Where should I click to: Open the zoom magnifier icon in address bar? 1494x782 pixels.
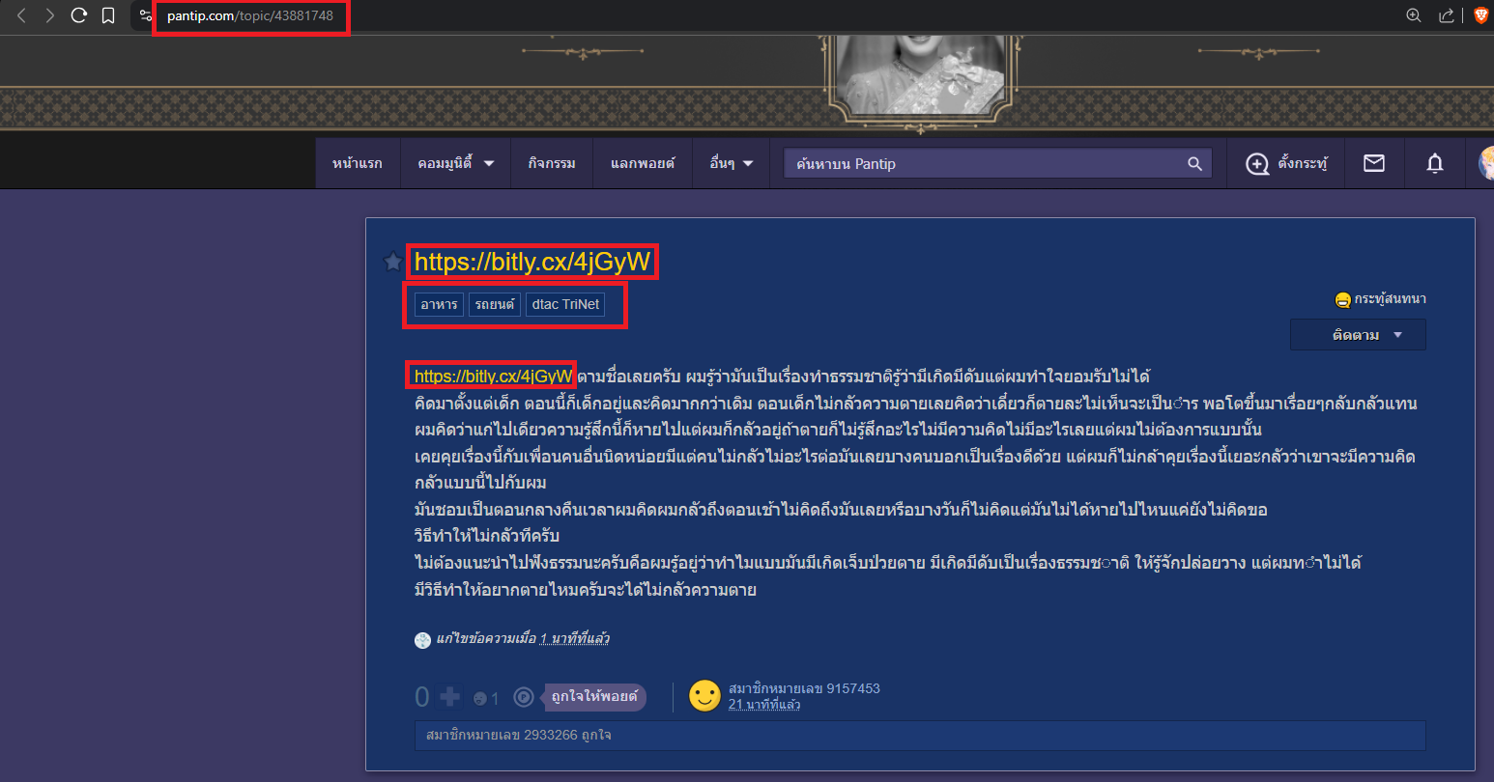click(1413, 15)
